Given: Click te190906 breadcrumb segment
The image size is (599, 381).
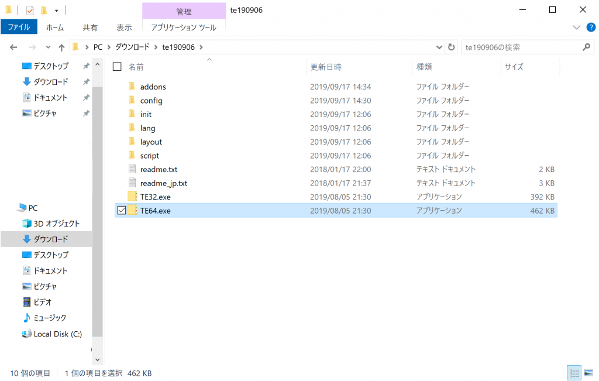Looking at the screenshot, I should [x=178, y=47].
